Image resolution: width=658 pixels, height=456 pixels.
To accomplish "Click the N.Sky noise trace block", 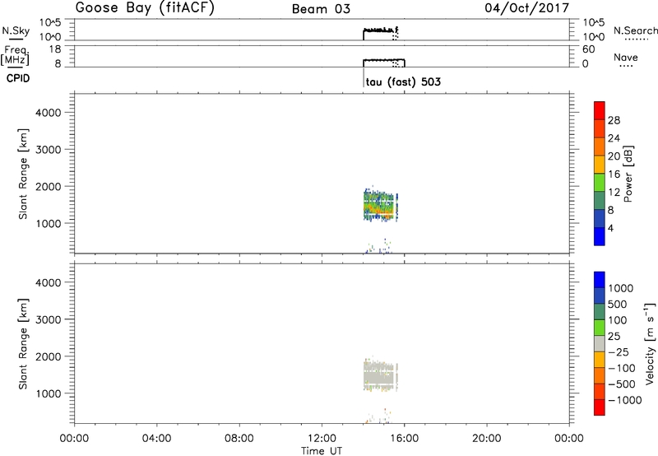I will tap(380, 34).
